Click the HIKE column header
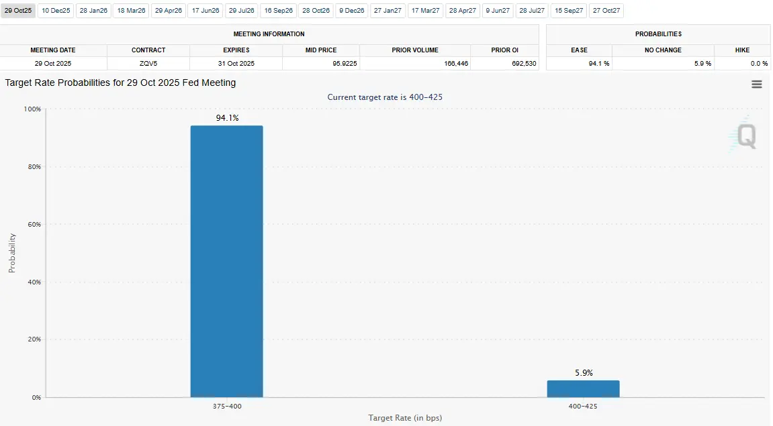The height and width of the screenshot is (426, 773). click(x=742, y=50)
